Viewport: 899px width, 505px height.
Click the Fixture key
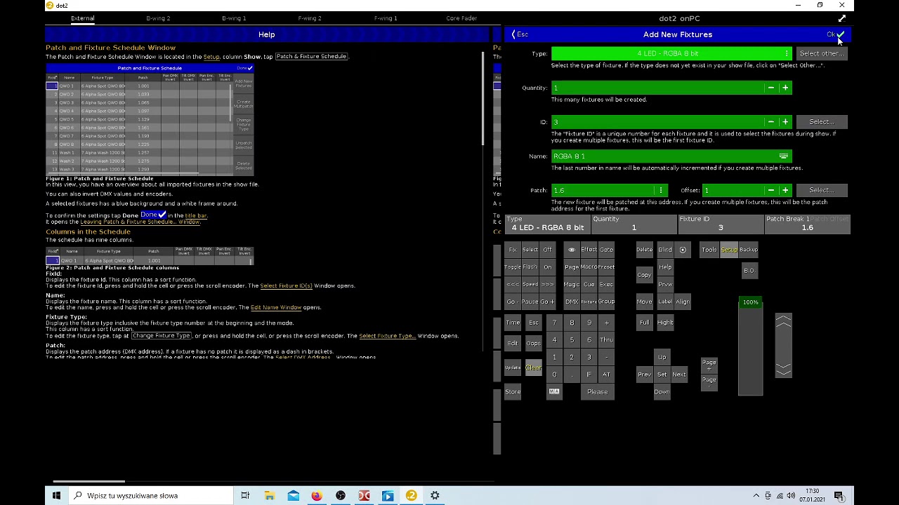pos(589,302)
